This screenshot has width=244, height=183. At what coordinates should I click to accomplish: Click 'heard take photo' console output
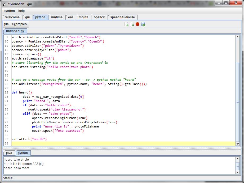[x=16, y=160]
